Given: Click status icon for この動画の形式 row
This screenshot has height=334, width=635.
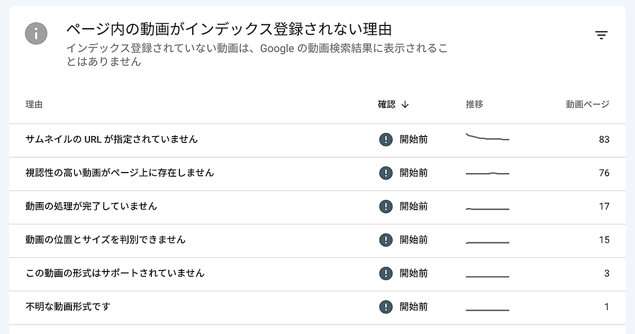Looking at the screenshot, I should pyautogui.click(x=386, y=273).
